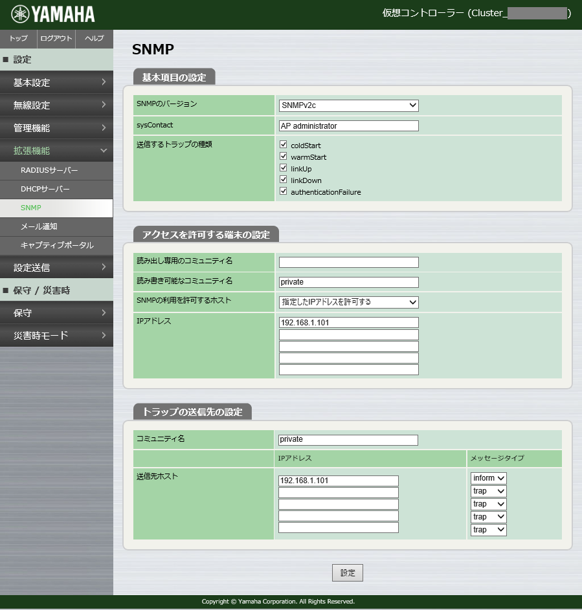Click the sysContact input field
Viewport: 582px width, 610px height.
(348, 125)
